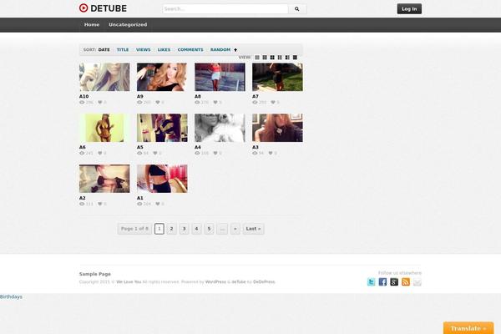
Task: Open the DeDePress footer link
Action: tap(264, 282)
